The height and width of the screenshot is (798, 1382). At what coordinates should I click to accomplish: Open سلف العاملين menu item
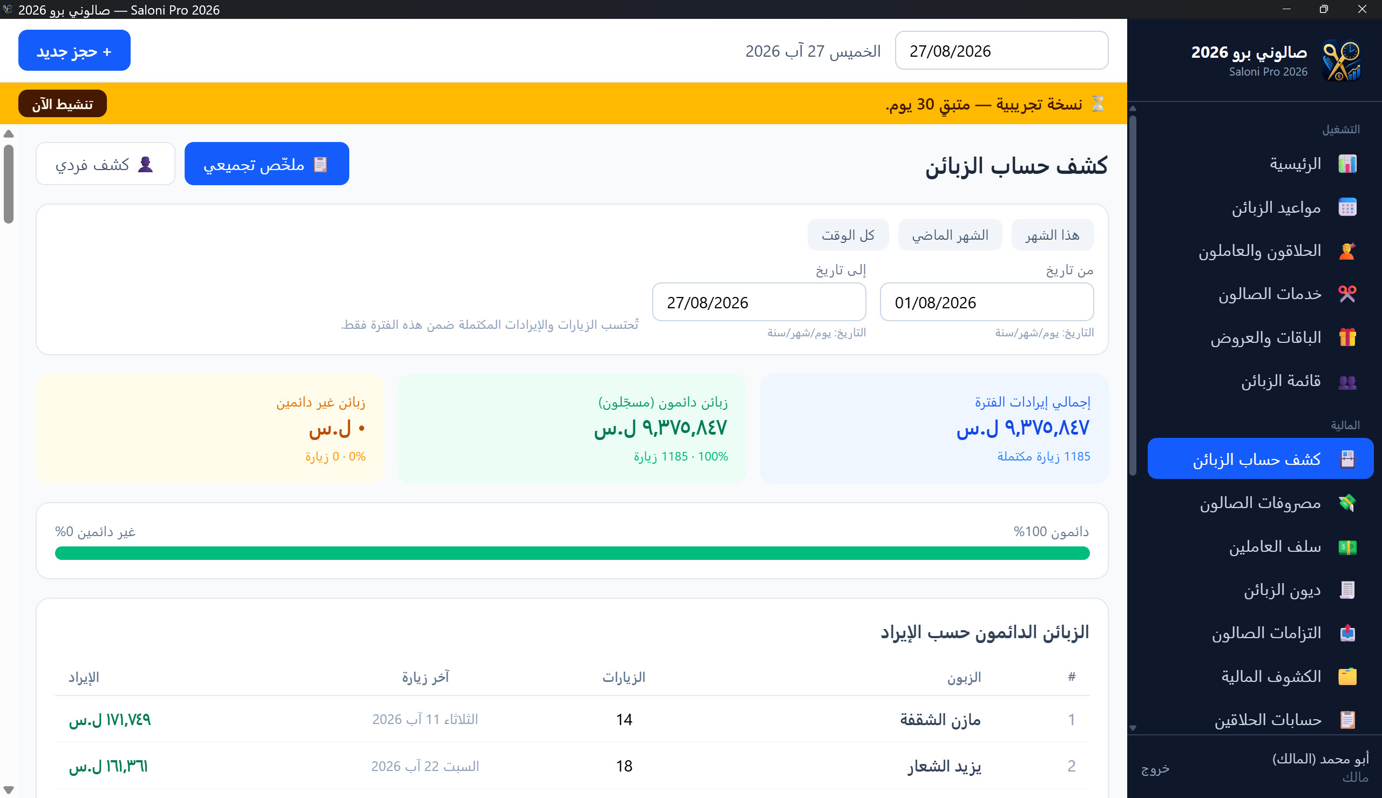1261,547
